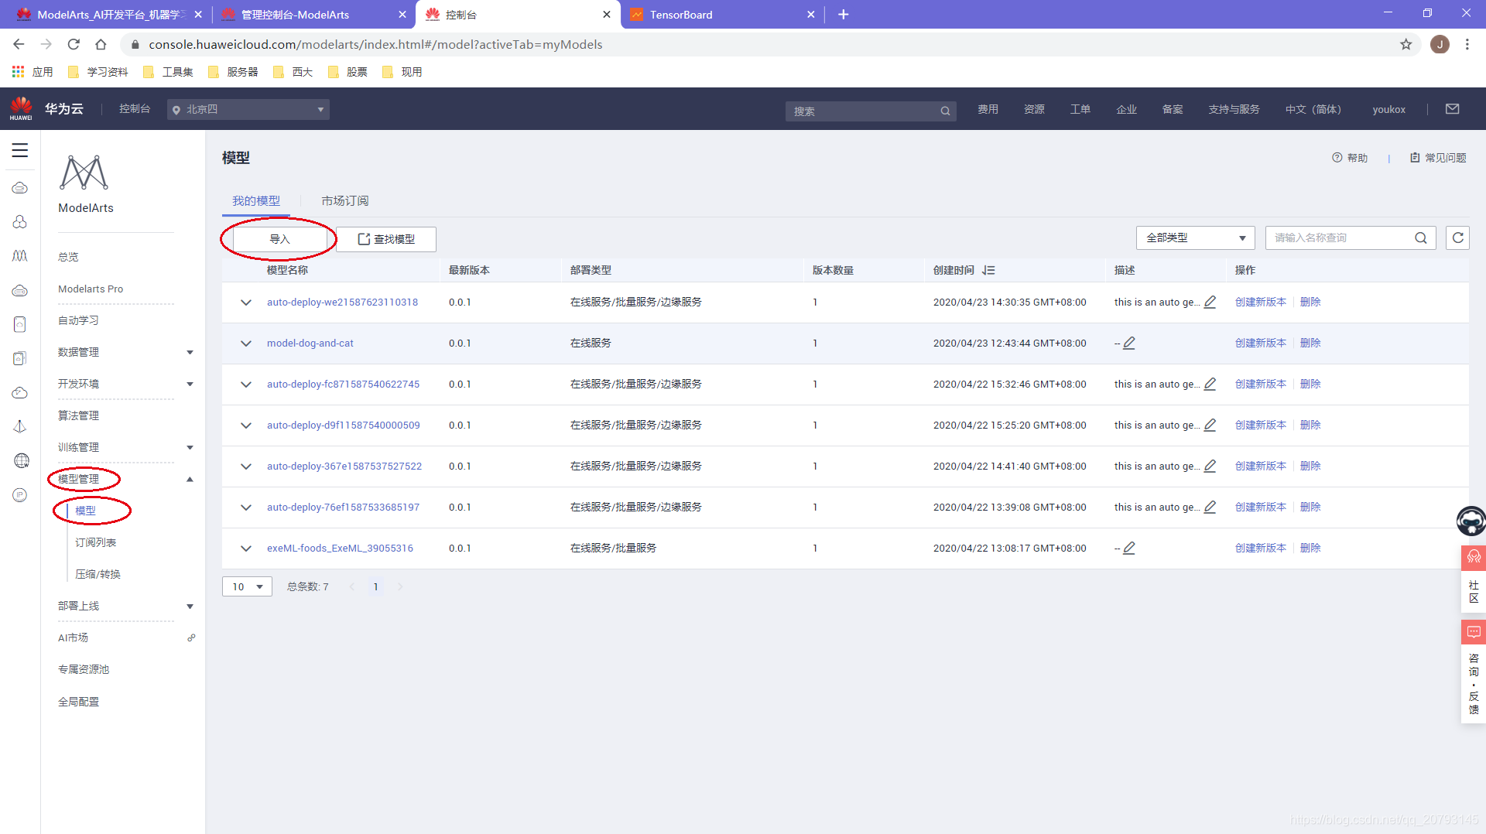Edit description of model-dog-and-cat

1129,343
